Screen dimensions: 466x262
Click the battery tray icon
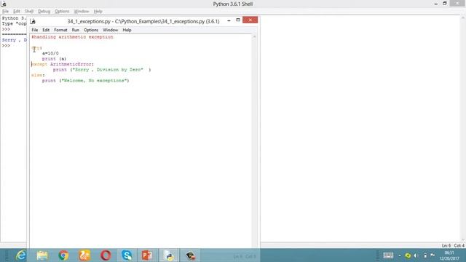(x=425, y=255)
